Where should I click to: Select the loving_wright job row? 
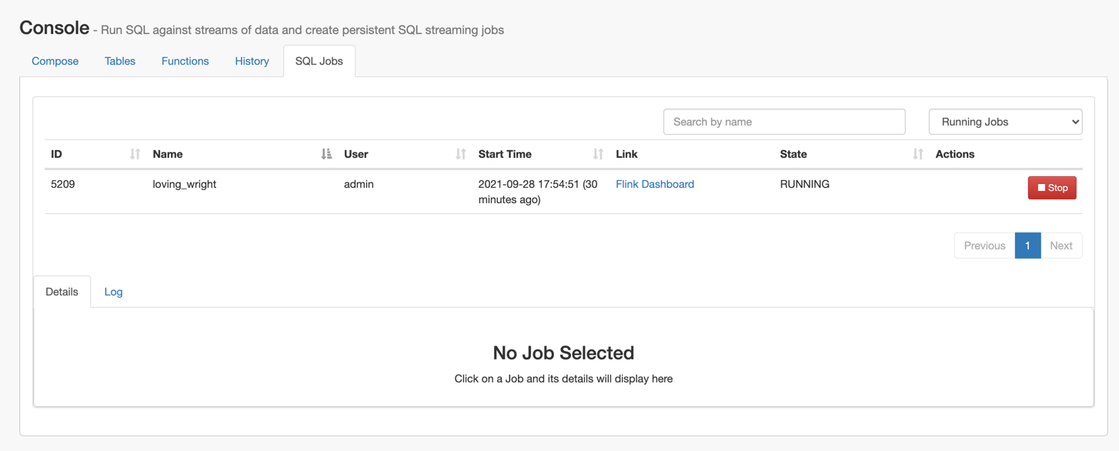(x=563, y=192)
